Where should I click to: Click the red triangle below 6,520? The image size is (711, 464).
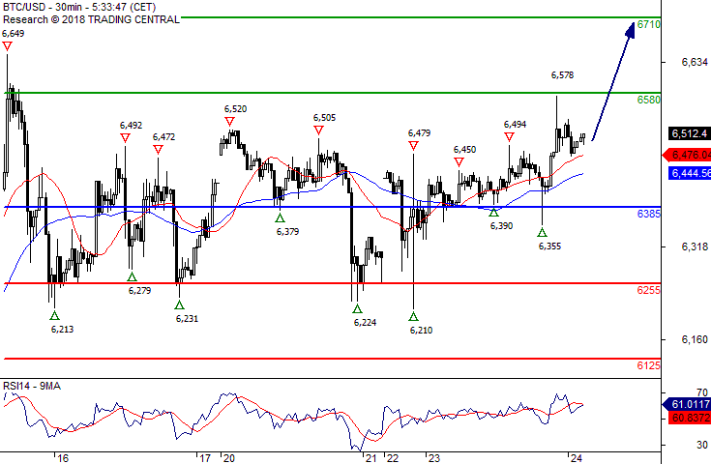(229, 122)
